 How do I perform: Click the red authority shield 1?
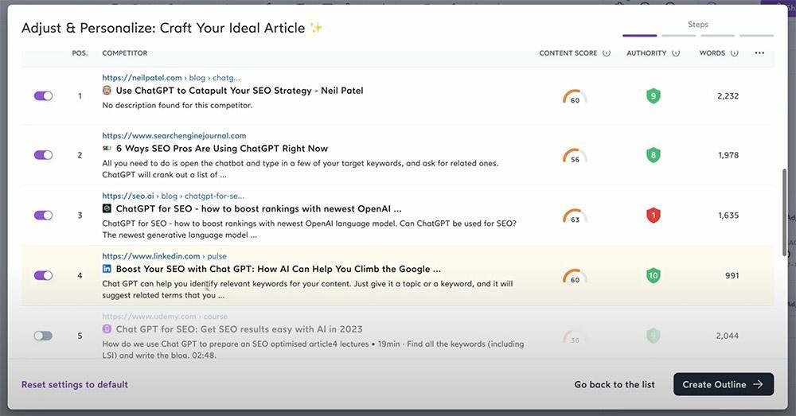pos(654,215)
